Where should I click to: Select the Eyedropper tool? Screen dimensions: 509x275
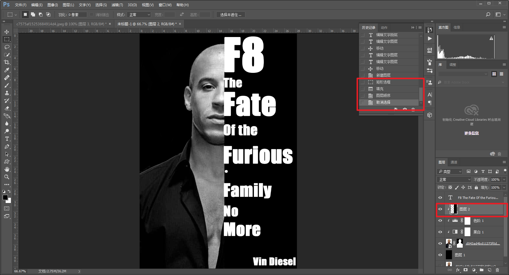(6, 70)
